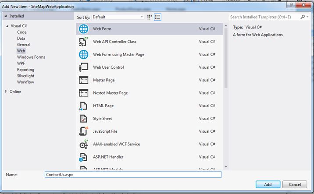This screenshot has height=194, width=314.
Task: Select the ASP.NET Handler text
Action: tap(108, 157)
